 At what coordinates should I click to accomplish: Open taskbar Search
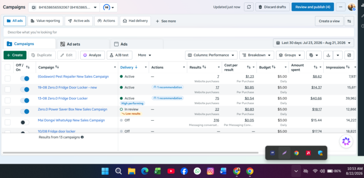click(118, 171)
